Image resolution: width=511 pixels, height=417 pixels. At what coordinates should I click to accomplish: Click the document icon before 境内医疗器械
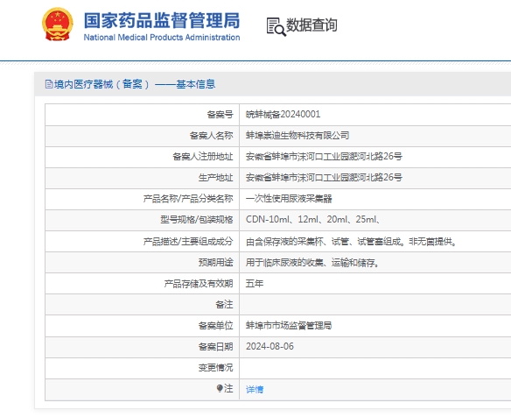pos(49,84)
